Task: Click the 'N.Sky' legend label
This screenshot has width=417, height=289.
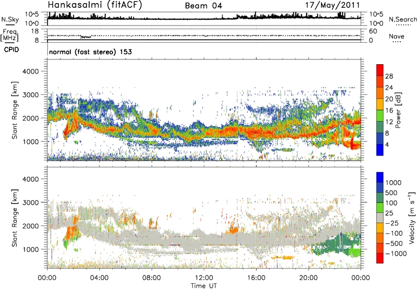Action: click(x=10, y=19)
